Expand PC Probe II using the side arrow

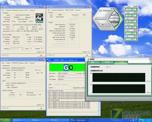coord(121,19)
